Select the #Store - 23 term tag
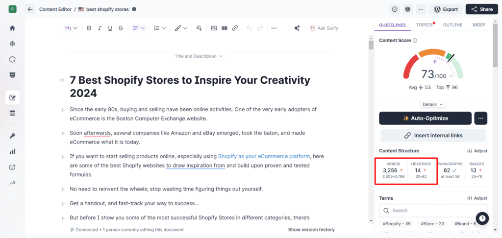 432,224
